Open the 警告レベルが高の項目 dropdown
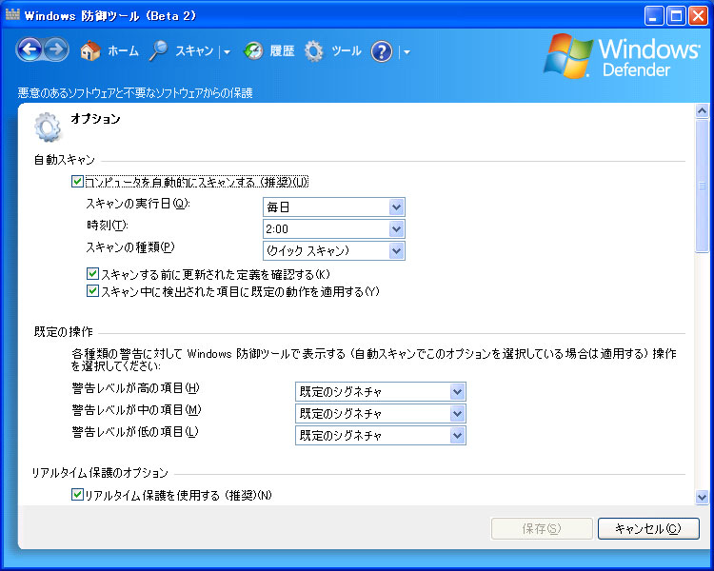 point(381,391)
